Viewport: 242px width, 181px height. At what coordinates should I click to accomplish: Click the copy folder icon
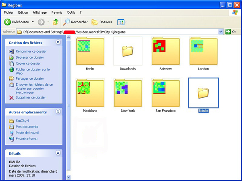(x=11, y=64)
